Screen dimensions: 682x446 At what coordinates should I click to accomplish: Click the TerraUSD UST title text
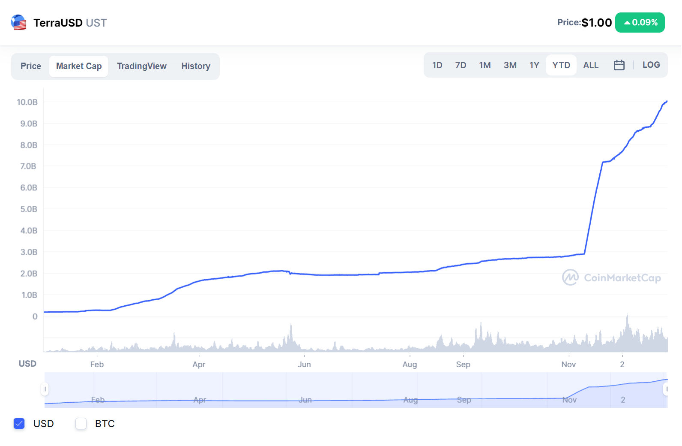coord(70,23)
